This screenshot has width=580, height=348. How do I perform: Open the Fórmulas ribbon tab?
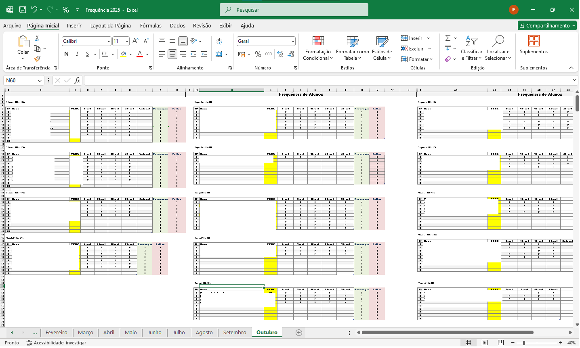(x=151, y=25)
